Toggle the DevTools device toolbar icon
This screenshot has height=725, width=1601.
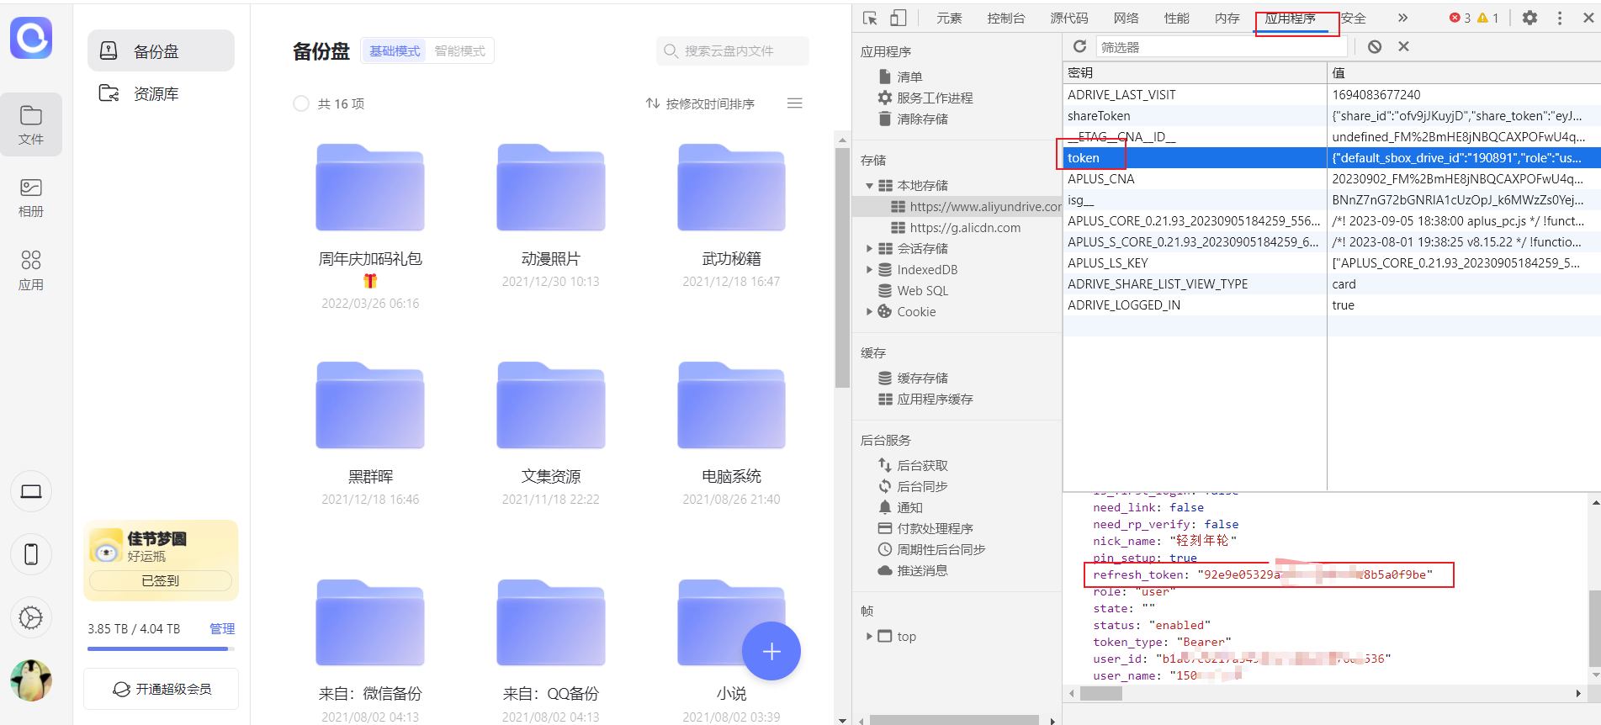coord(899,18)
